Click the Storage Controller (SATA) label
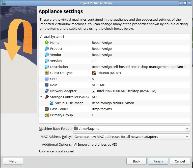 click(69, 97)
